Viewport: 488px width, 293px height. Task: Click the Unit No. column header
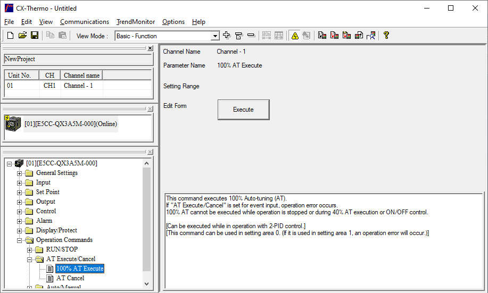coord(21,76)
